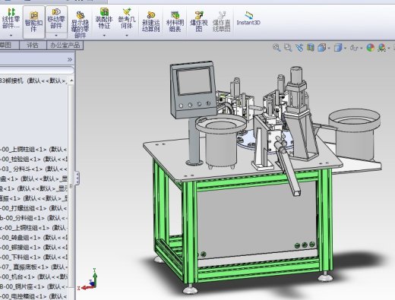Click the Section View icon
The width and height of the screenshot is (395, 300).
(311, 48)
